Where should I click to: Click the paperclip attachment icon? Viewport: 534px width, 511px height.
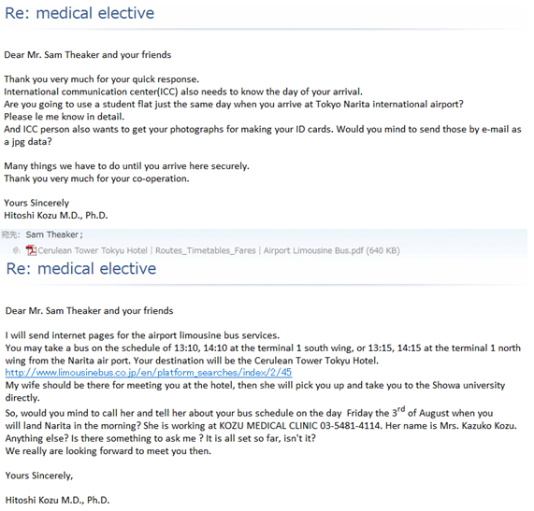[16, 251]
